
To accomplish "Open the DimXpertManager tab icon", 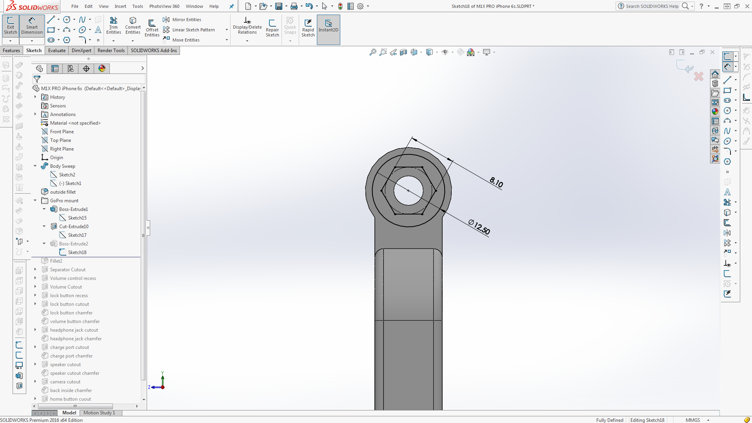I will [86, 69].
